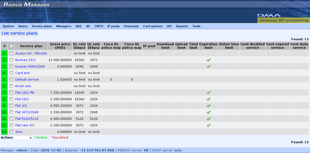Click the *Disabled legend text
This screenshot has height=153, width=310.
tap(59, 137)
